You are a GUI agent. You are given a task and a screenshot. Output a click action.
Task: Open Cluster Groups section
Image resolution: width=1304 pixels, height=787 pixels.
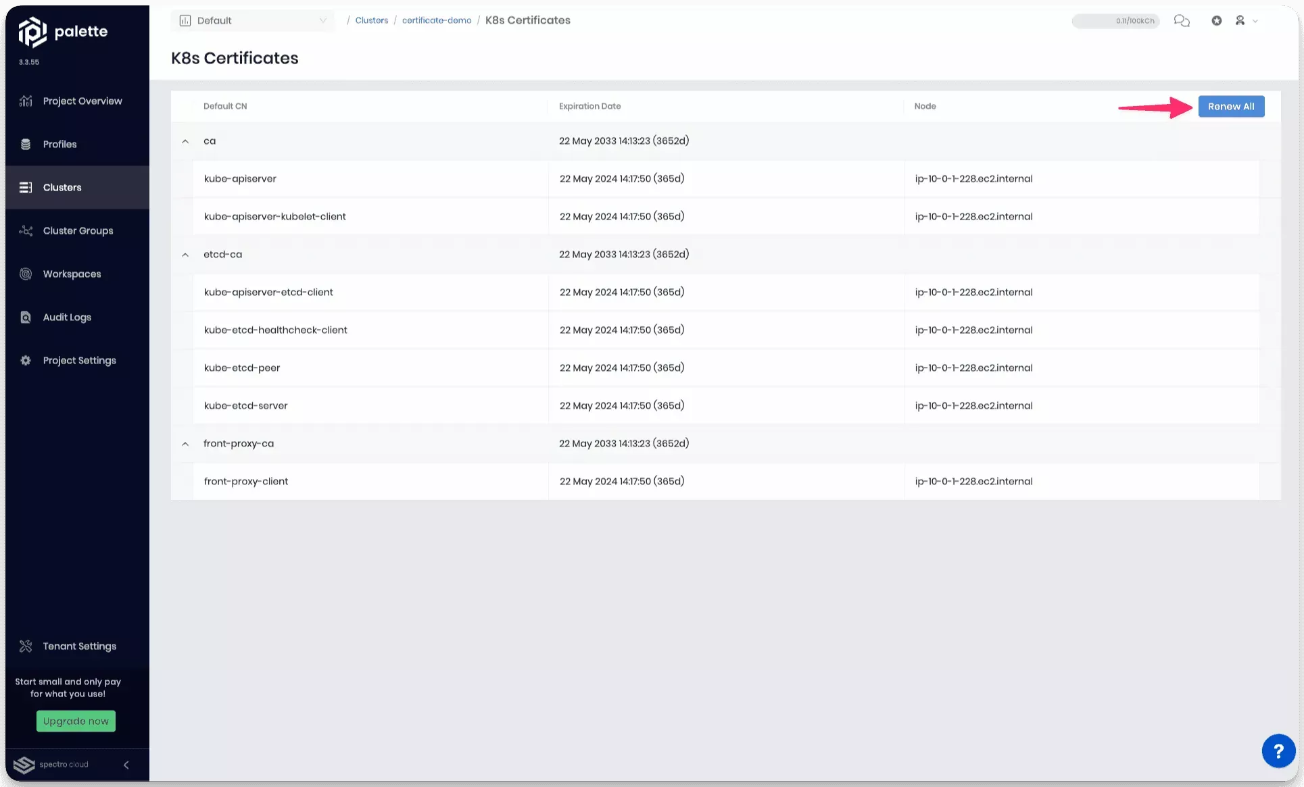pyautogui.click(x=78, y=230)
